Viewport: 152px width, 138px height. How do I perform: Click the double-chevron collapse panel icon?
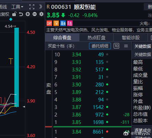(41, 7)
